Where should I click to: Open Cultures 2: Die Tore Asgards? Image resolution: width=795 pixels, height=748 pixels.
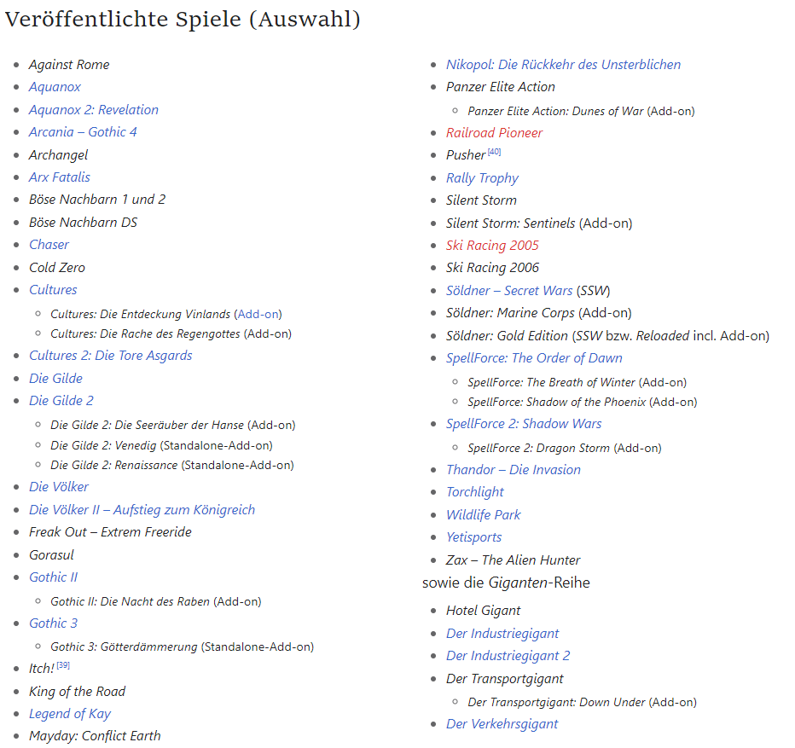click(x=110, y=356)
